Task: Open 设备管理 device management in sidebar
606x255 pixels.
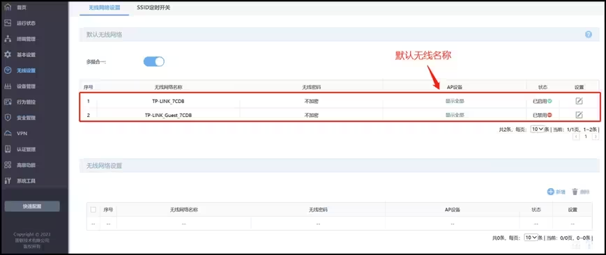Action: tap(26, 86)
